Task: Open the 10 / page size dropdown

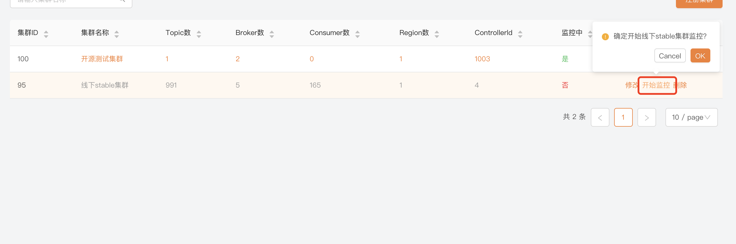Action: (691, 117)
